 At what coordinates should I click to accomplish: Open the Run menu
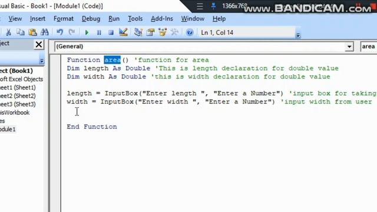(x=114, y=19)
